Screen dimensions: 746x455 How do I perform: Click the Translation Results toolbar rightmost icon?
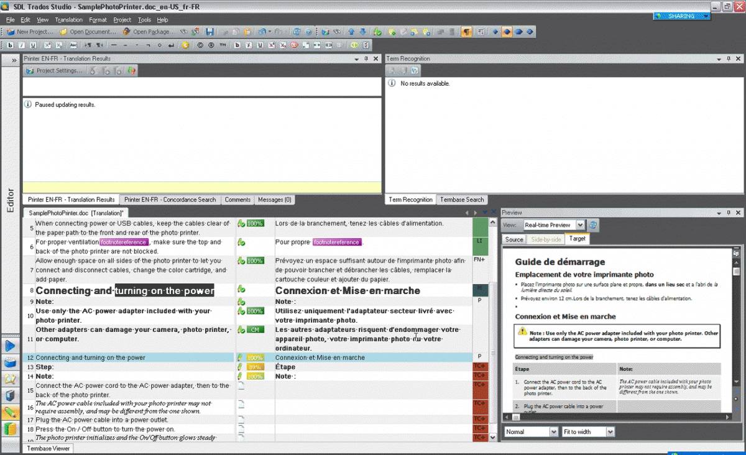[131, 71]
